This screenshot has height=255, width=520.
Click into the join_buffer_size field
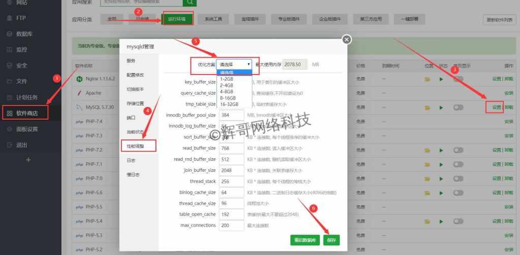(x=232, y=170)
